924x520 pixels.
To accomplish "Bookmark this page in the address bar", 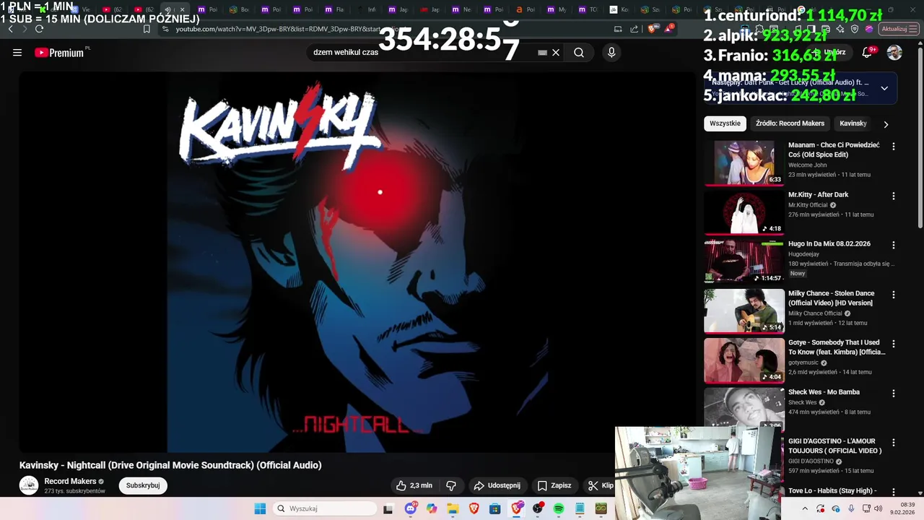I will pos(147,29).
